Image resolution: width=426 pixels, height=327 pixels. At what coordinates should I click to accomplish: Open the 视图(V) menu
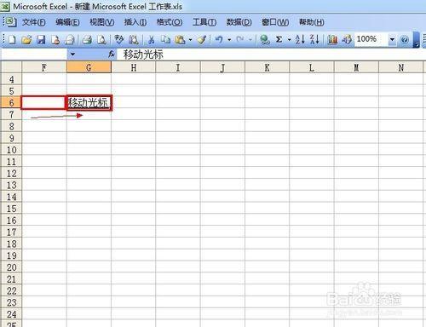point(101,22)
